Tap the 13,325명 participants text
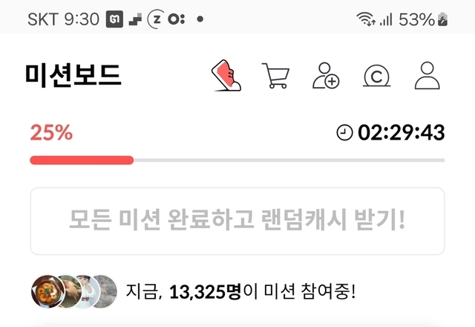Screen dimensions: 475x327 [205, 292]
